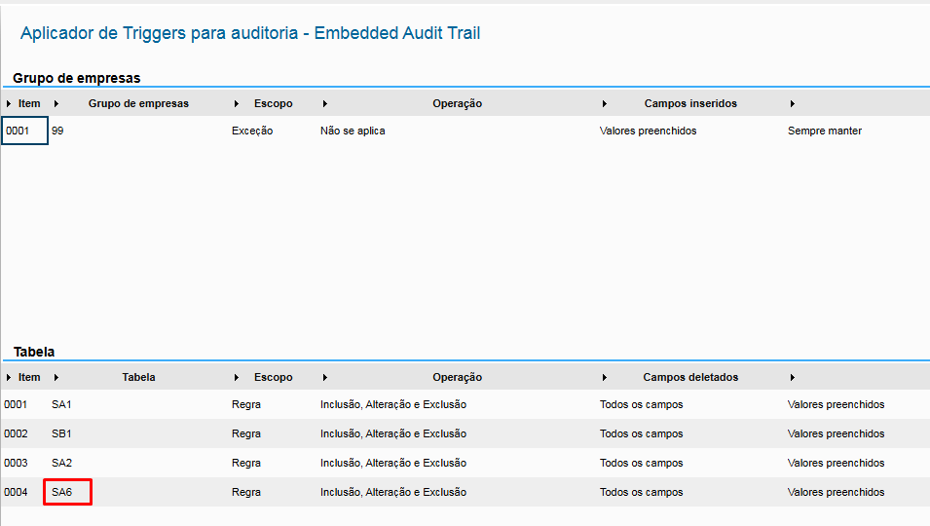Click the arrow before the Tabela column header
The image size is (930, 526).
click(56, 377)
